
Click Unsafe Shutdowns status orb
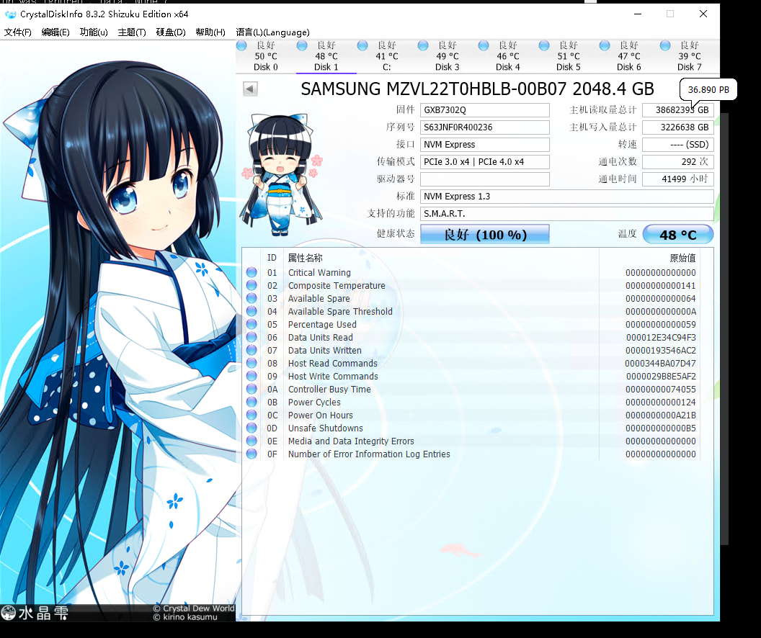coord(252,428)
